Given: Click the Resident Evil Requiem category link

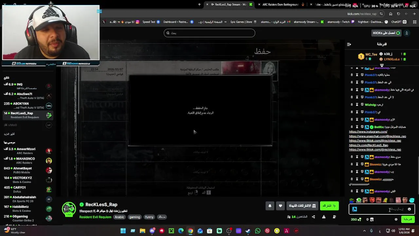Looking at the screenshot, I should coord(95,217).
